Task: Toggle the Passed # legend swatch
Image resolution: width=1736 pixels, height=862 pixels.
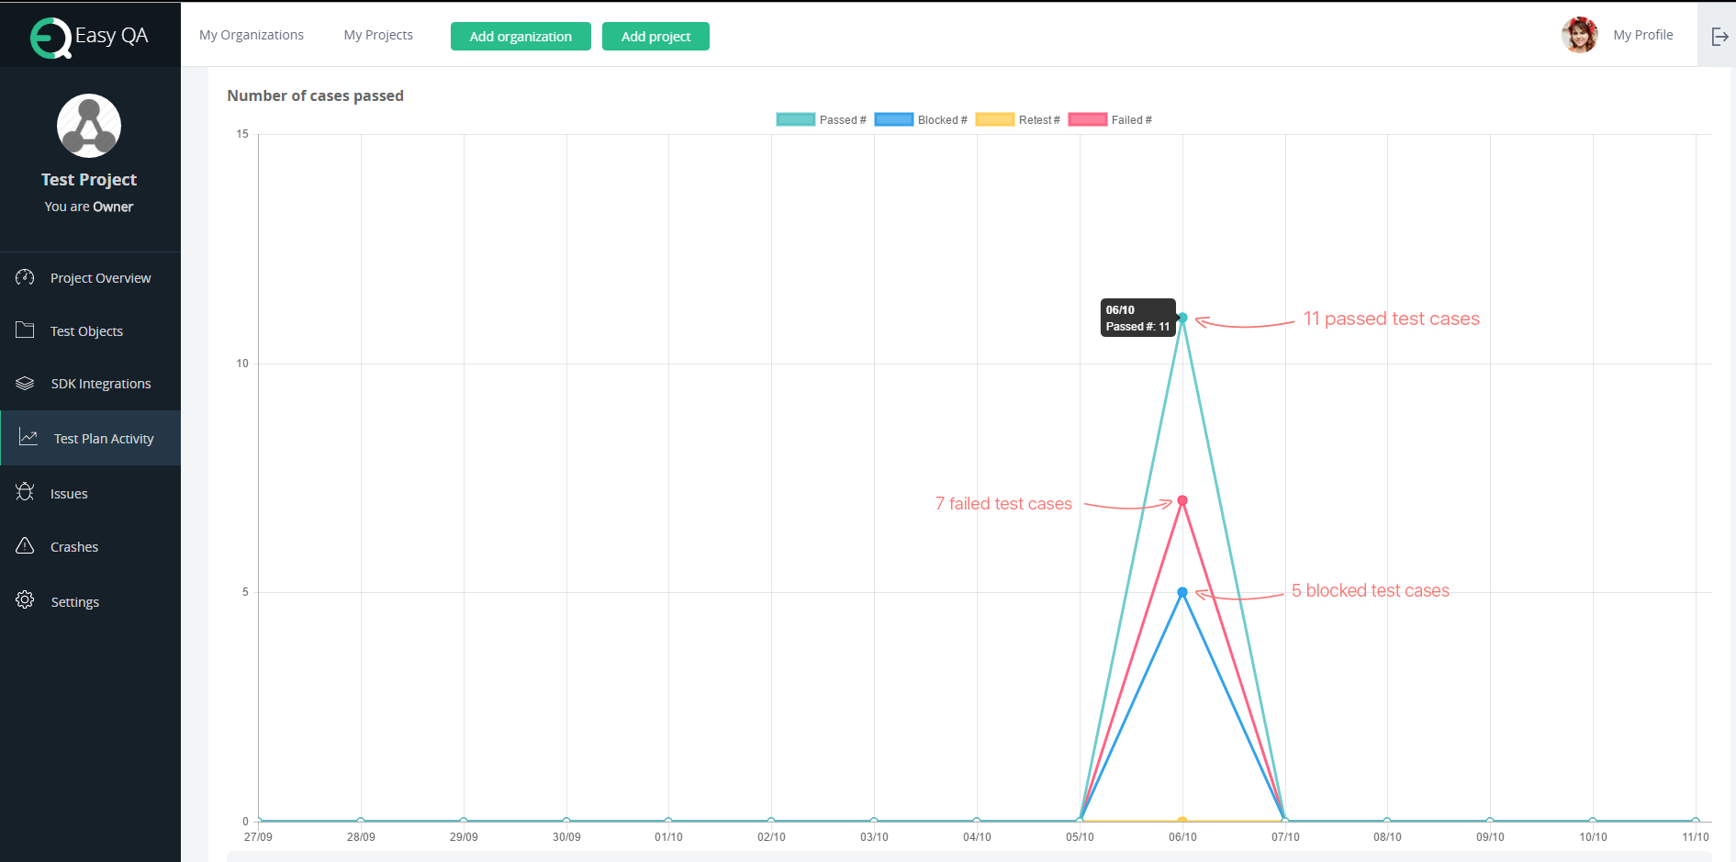Action: tap(795, 119)
